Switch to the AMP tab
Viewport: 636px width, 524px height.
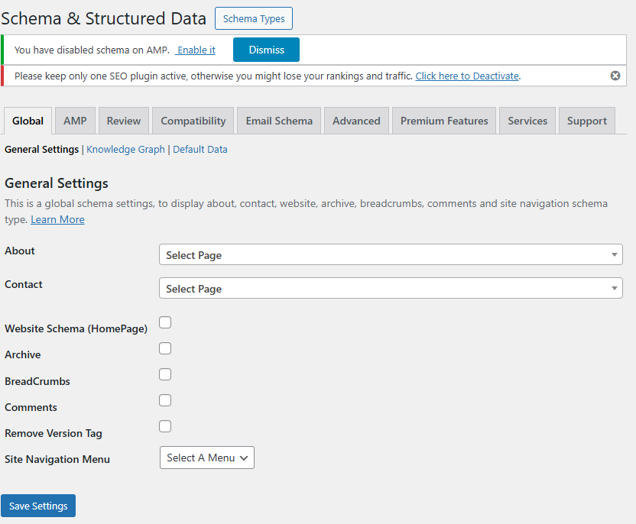click(x=74, y=120)
